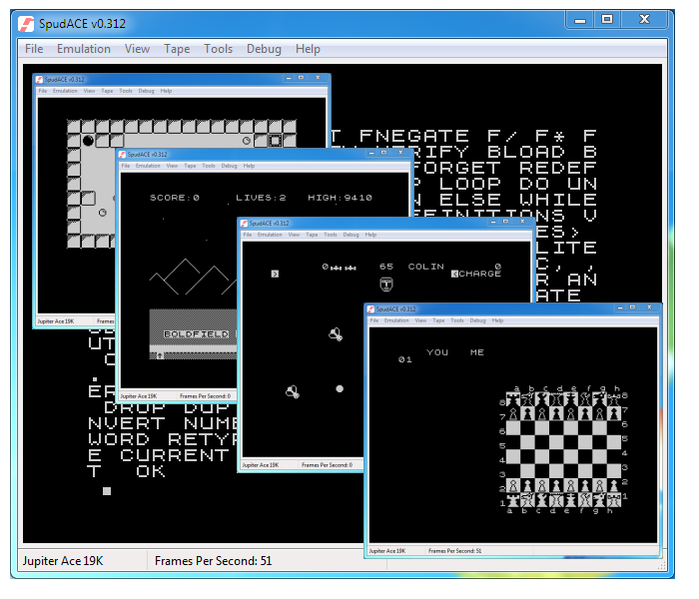The width and height of the screenshot is (699, 599).
Task: Click the 'HIGH:9410' text in the game screen
Action: click(x=340, y=198)
